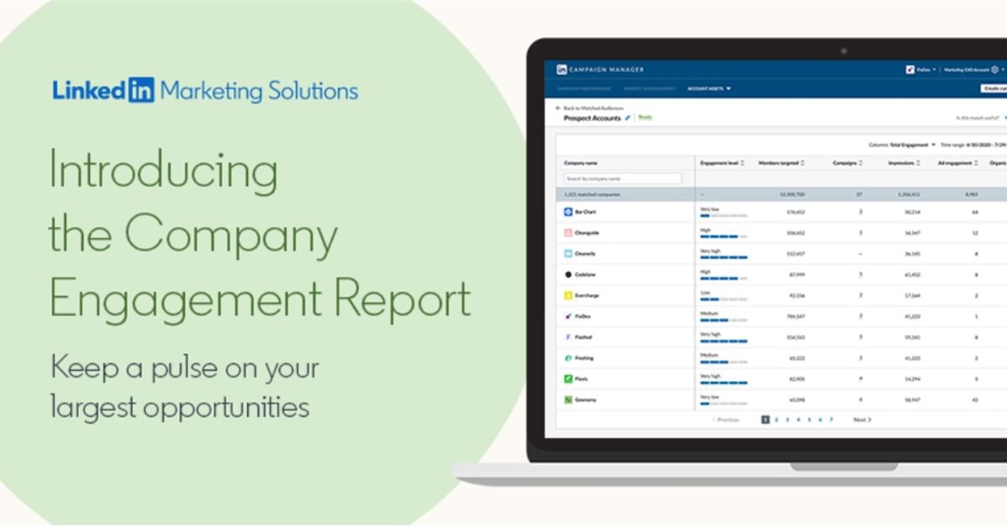1007x527 pixels.
Task: Switch to Campaign Performance tab
Action: point(584,88)
